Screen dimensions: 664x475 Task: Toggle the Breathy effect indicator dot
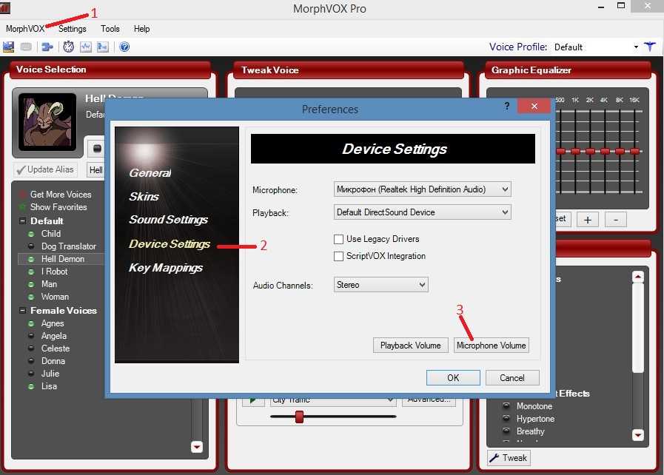coord(506,431)
